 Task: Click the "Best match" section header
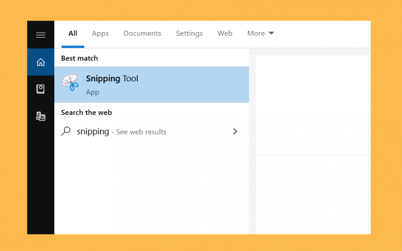79,58
